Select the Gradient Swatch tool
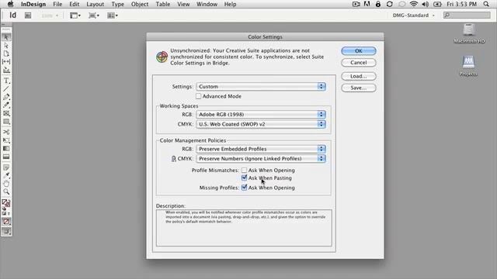Screen dimensions: 497x279 point(6,148)
